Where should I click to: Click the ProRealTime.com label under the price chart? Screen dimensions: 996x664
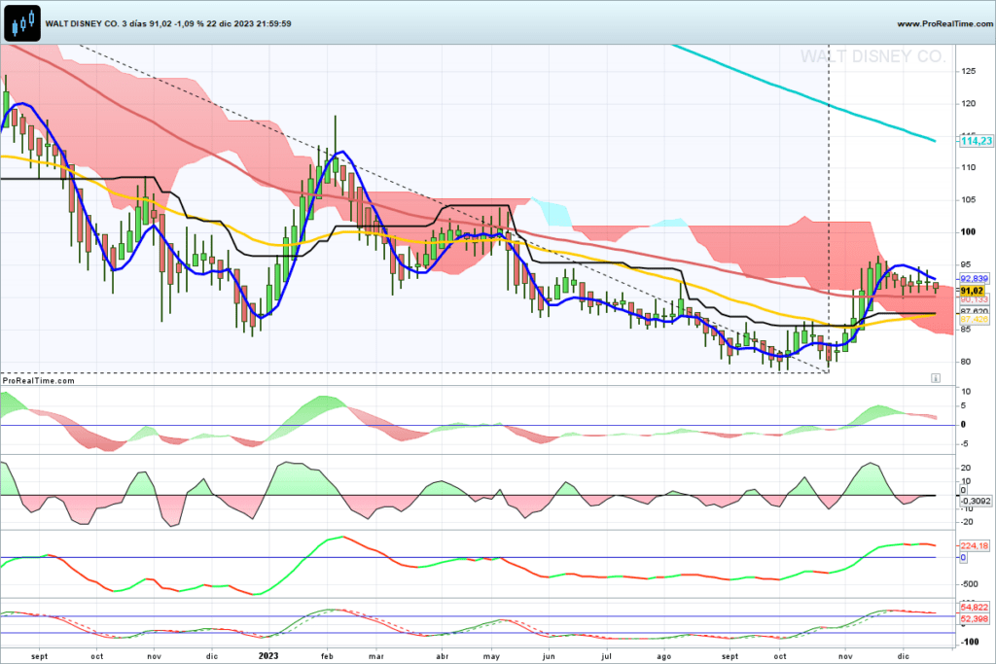(x=39, y=381)
